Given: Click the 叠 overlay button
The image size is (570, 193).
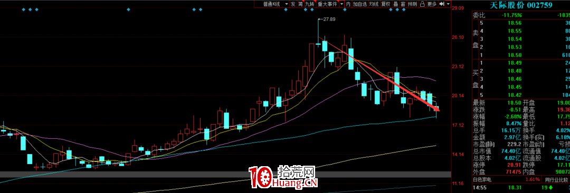Looking at the screenshot, I should click(396, 4).
